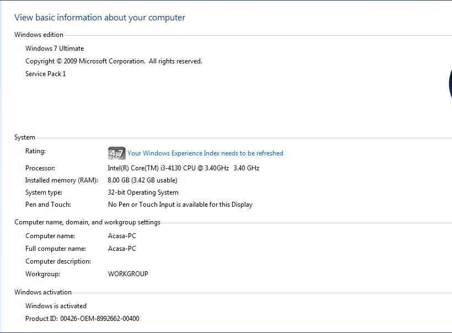Click the 'Computer description:' label
The height and width of the screenshot is (333, 452).
point(58,261)
